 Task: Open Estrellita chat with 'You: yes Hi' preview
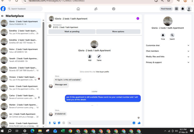(20, 32)
